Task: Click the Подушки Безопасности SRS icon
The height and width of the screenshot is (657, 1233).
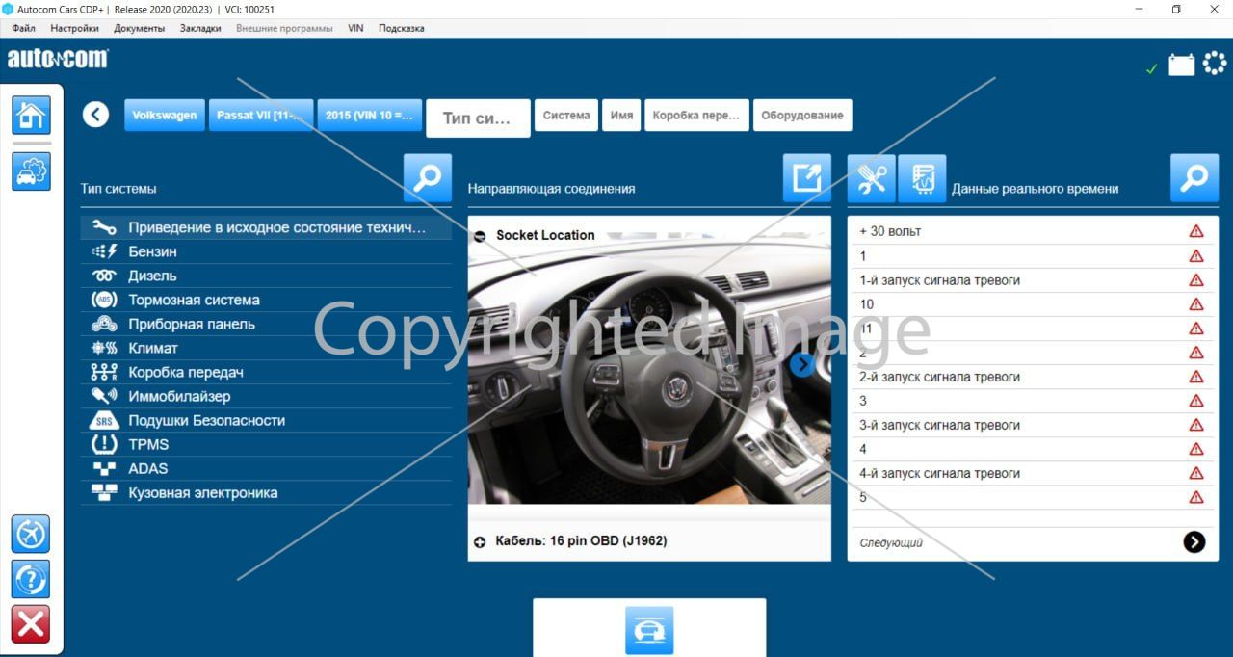Action: point(104,420)
